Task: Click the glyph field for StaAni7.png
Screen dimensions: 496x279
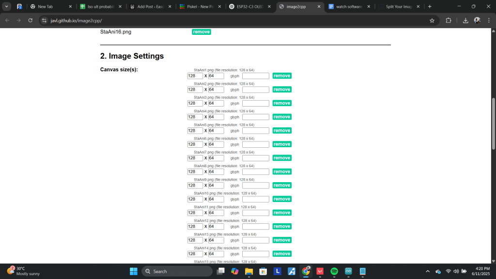Action: (255, 158)
